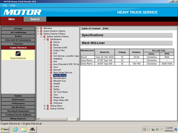Click the Volvo red book icon
Viewport: 178px width, 133px height.
click(51, 95)
